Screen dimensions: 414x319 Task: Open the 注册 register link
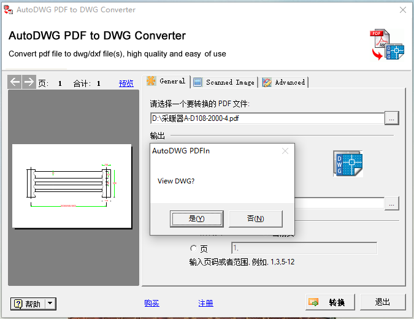click(x=205, y=303)
